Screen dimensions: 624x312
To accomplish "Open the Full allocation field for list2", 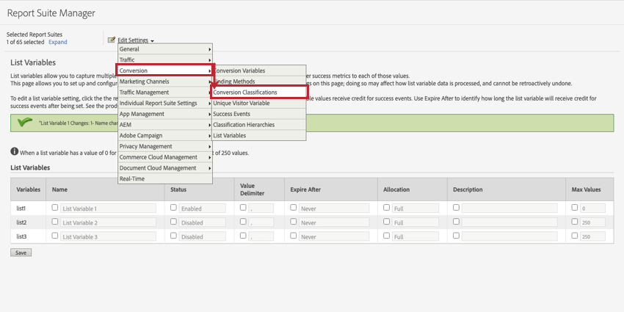I will pos(416,222).
